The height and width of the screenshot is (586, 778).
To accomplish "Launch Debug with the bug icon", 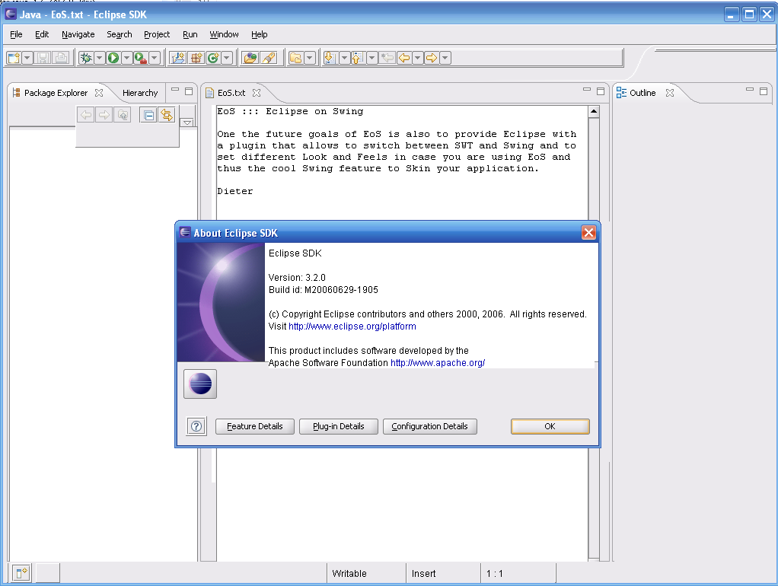I will pos(86,58).
